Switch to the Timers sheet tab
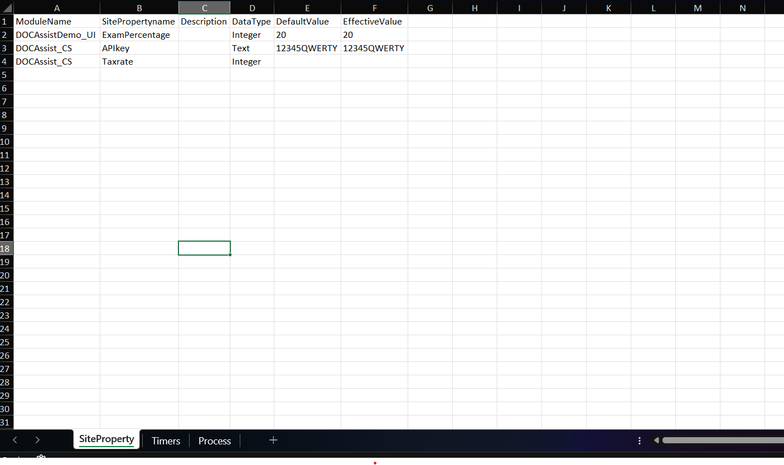This screenshot has height=465, width=784. coord(166,440)
